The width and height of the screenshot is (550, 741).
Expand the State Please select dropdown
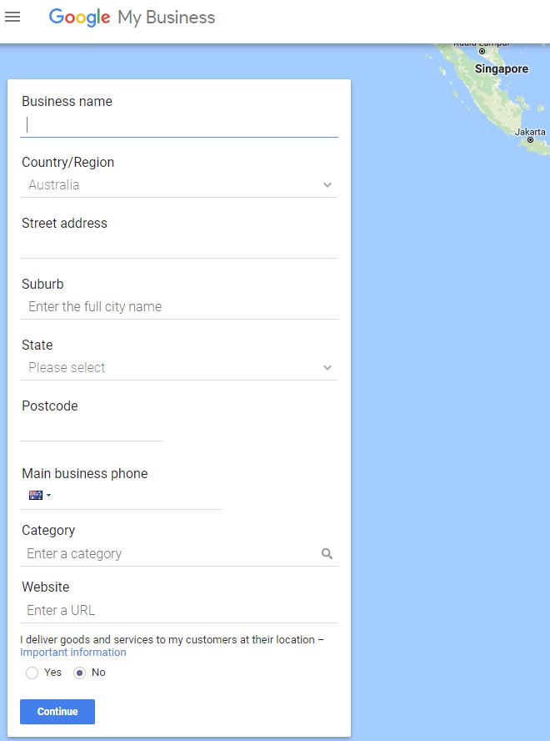click(x=179, y=368)
